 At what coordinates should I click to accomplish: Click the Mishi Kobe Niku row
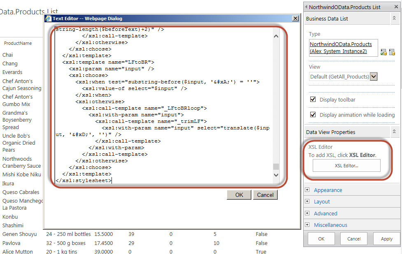21,174
